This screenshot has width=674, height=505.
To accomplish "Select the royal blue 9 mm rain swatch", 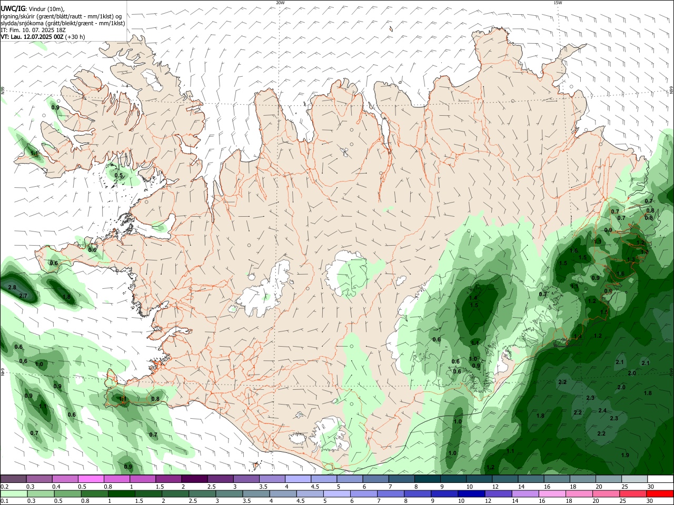I will 444,494.
